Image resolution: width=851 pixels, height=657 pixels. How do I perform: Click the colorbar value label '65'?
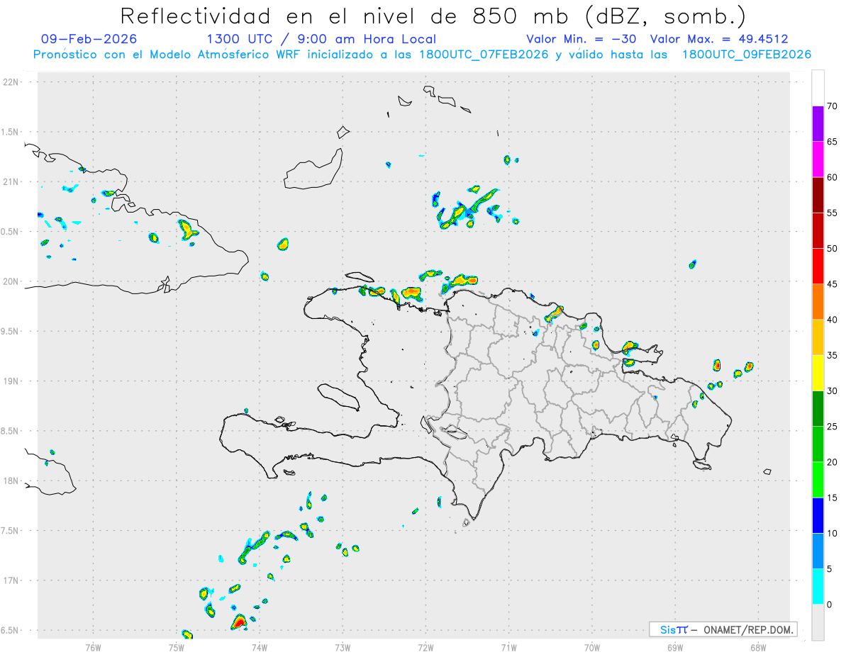[x=833, y=142]
